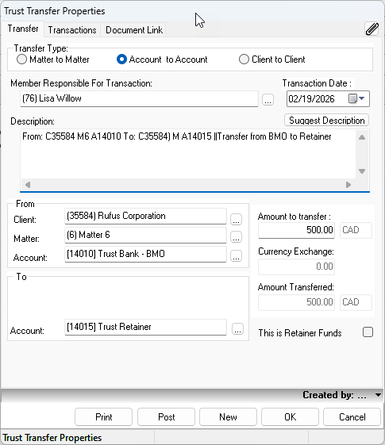Screen dimensions: 385x445
Task: Open the Transaction Date dropdown arrow
Action: pos(361,98)
